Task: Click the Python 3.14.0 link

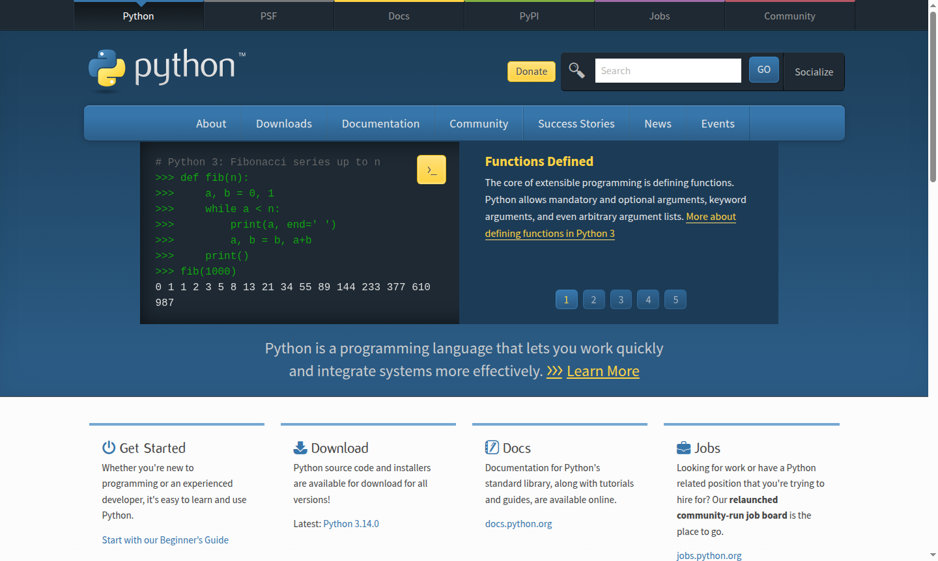Action: [351, 523]
